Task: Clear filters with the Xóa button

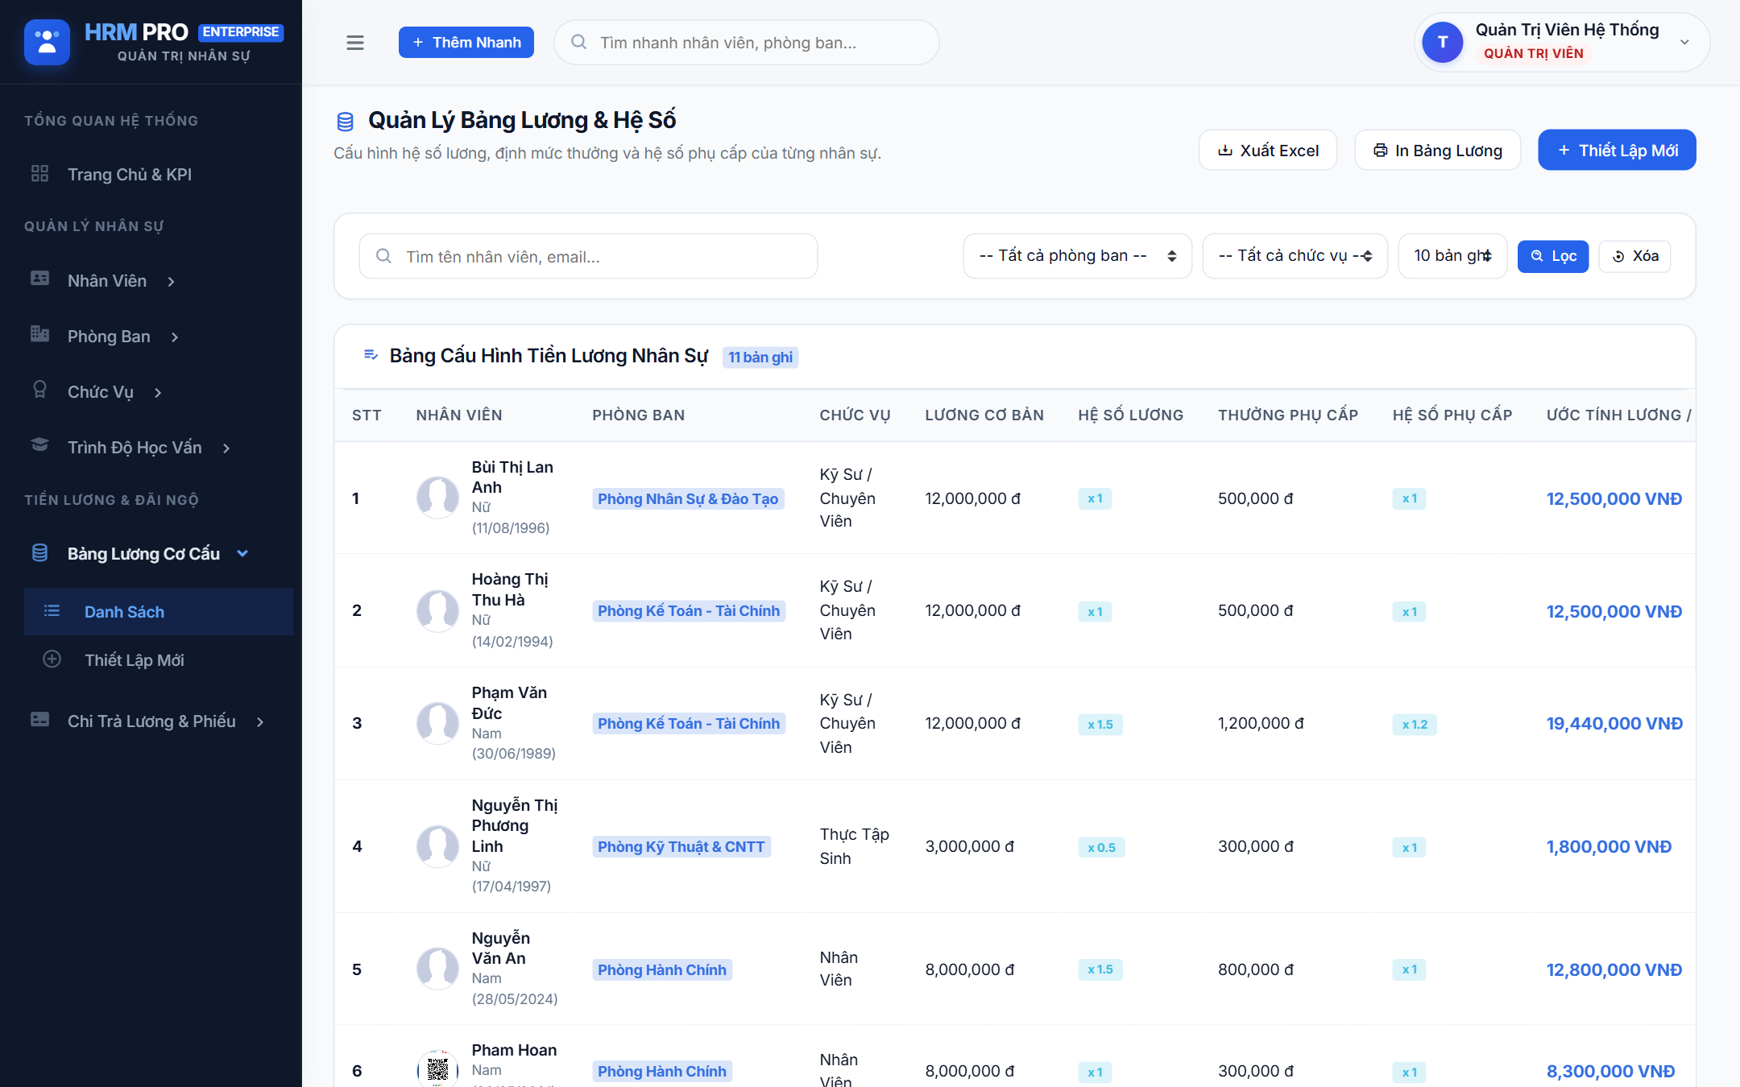Action: (1635, 256)
